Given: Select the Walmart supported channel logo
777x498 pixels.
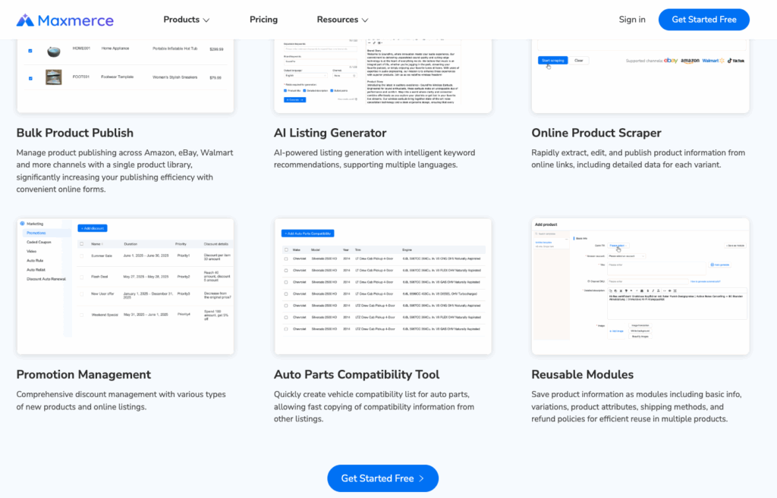Looking at the screenshot, I should [711, 60].
